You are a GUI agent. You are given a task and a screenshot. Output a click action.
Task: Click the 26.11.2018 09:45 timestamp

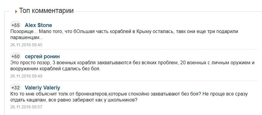point(26,45)
